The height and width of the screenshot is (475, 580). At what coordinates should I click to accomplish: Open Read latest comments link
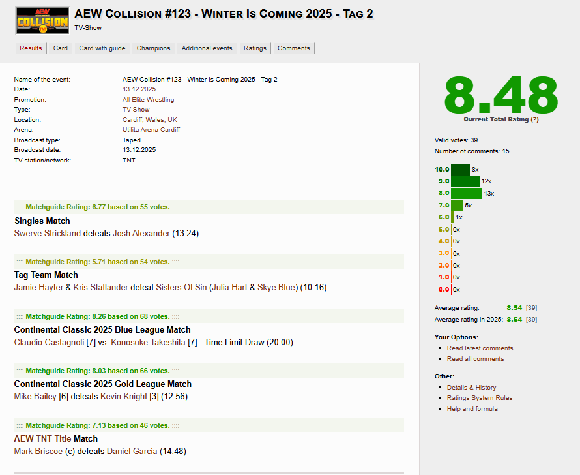coord(480,348)
